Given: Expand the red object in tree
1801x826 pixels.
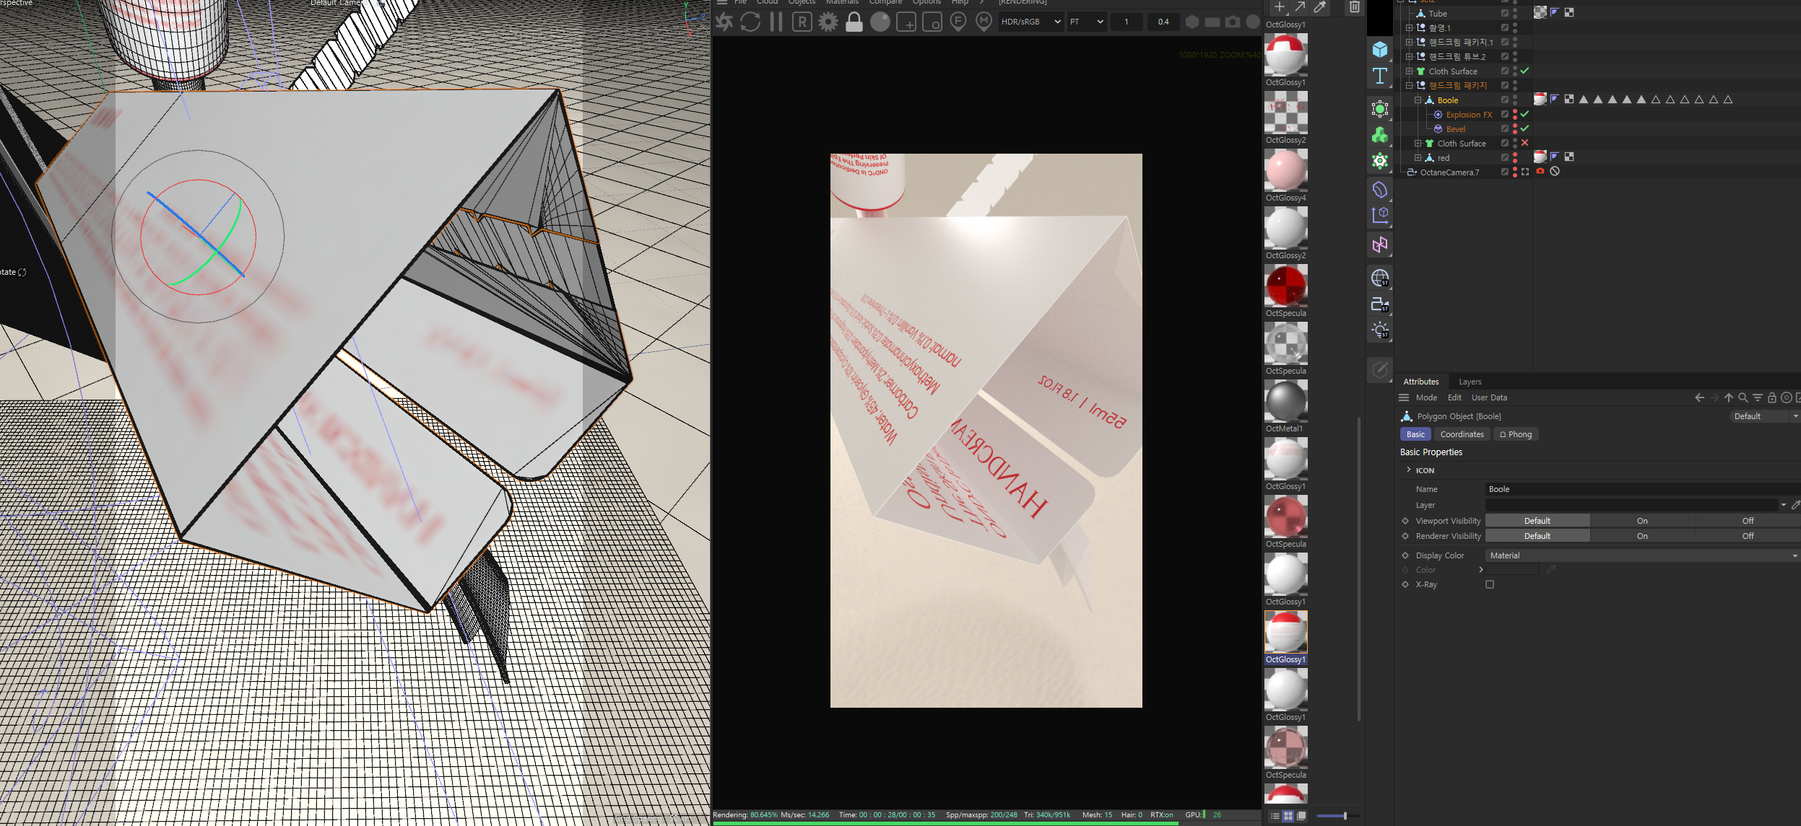Looking at the screenshot, I should click(x=1418, y=158).
